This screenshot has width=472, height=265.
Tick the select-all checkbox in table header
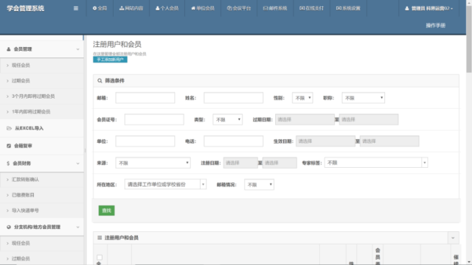pos(100,257)
